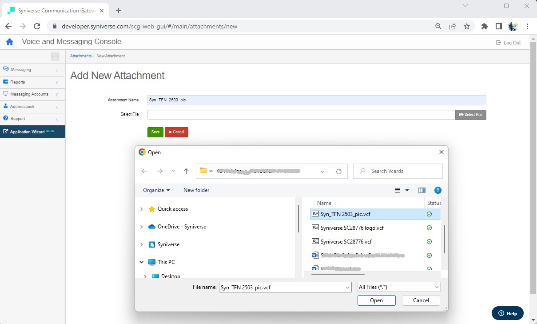
Task: Open the blue help icon in the Open dialog
Action: [438, 190]
